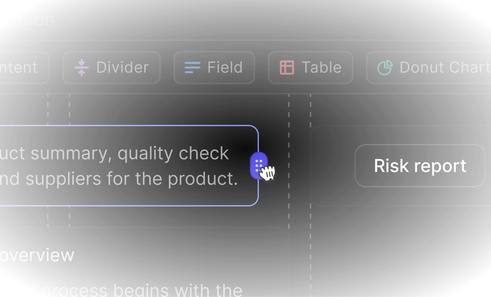Click the red Table grid icon
This screenshot has height=297, width=491.
click(x=287, y=67)
